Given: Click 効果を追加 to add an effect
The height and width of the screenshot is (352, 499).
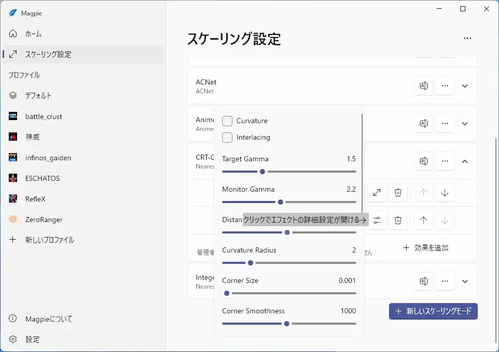Looking at the screenshot, I should pyautogui.click(x=426, y=248).
